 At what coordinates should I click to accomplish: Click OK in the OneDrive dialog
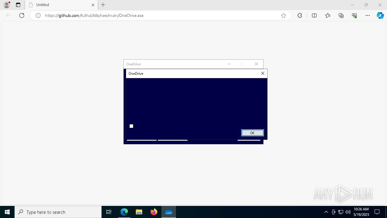pyautogui.click(x=252, y=133)
